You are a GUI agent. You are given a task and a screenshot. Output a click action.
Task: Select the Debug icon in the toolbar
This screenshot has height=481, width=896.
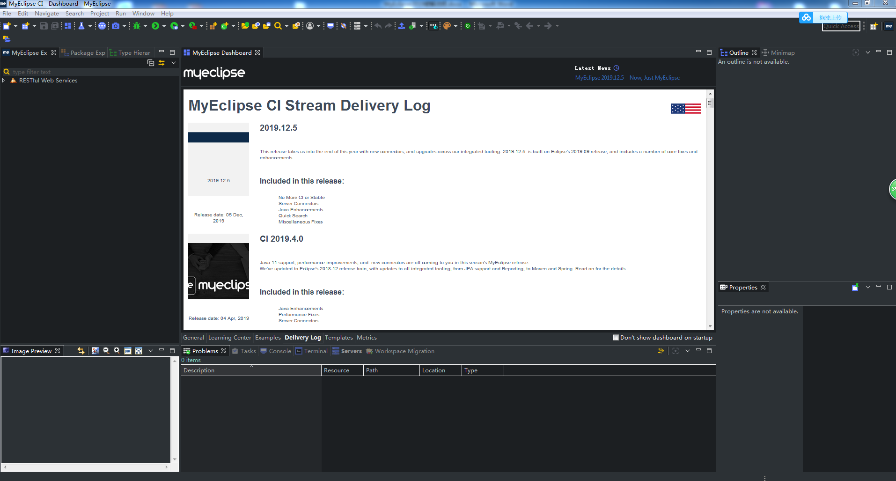(136, 26)
